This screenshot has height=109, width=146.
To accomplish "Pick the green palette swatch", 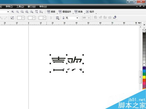I will 144,74.
